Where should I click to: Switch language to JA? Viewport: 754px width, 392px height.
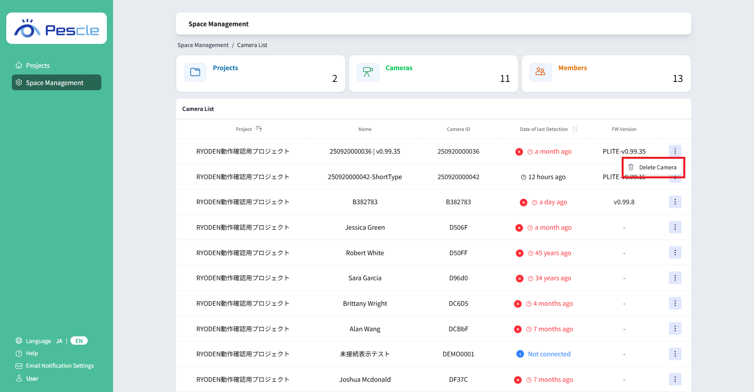click(59, 341)
